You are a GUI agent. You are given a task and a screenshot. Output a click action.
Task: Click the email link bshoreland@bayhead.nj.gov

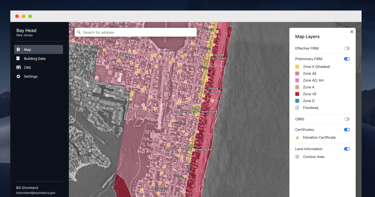pyautogui.click(x=36, y=193)
